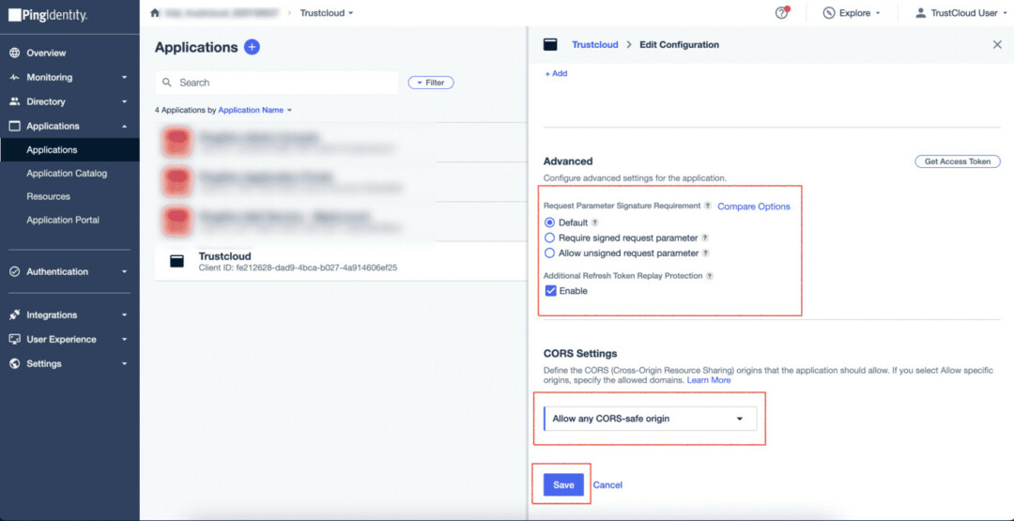The width and height of the screenshot is (1014, 521).
Task: Expand the Authentication sidebar section
Action: coord(125,272)
